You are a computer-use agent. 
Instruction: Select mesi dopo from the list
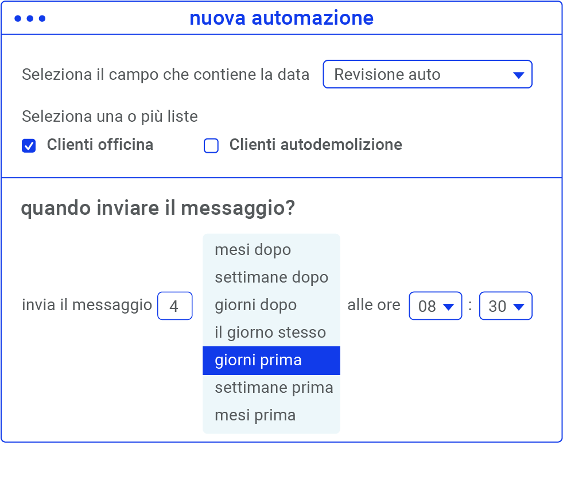point(253,249)
